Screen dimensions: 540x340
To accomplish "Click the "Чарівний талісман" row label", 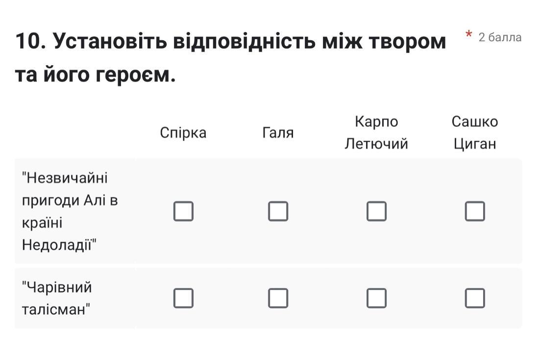I will click(56, 298).
